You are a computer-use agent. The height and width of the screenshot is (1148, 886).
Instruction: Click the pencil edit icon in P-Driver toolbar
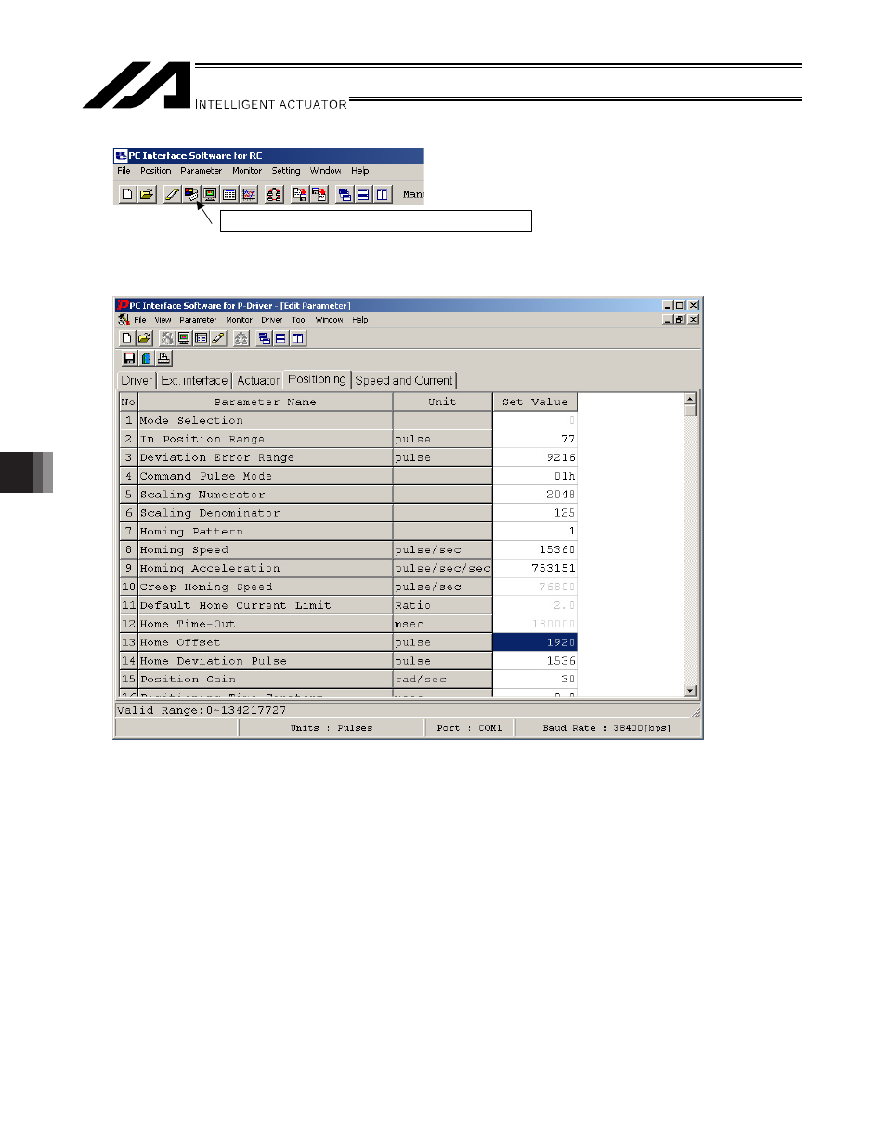click(218, 338)
